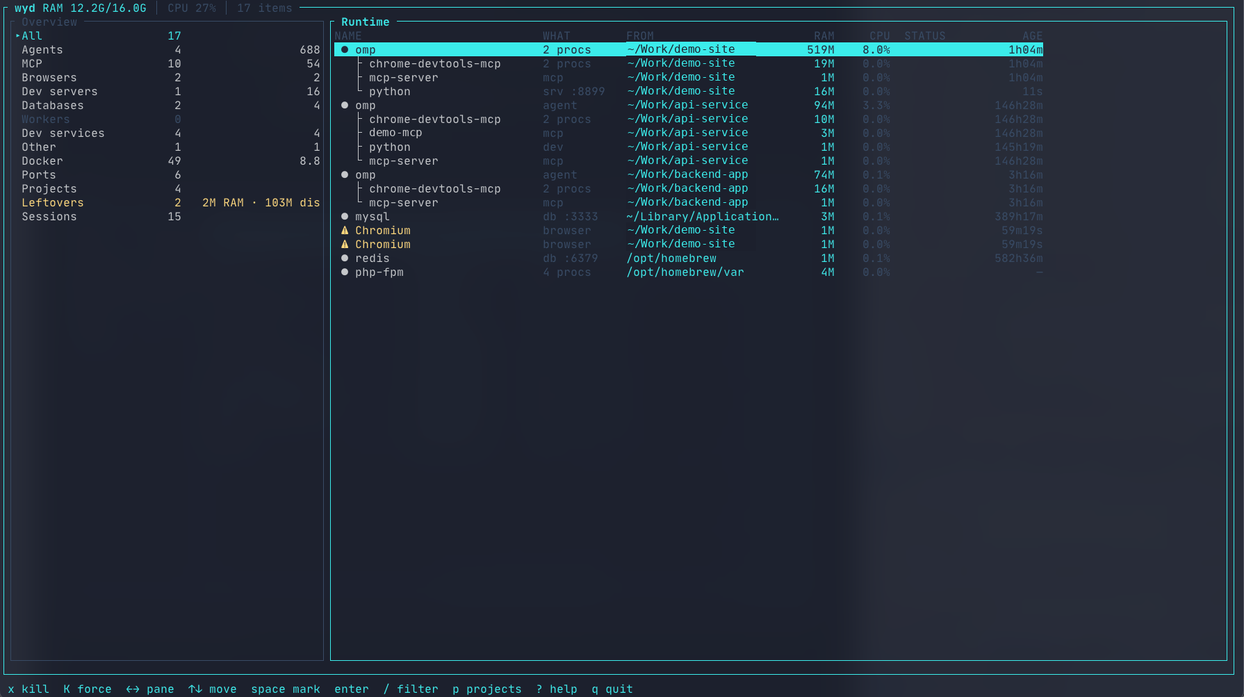
Task: Click the FROM column header
Action: [x=640, y=35]
